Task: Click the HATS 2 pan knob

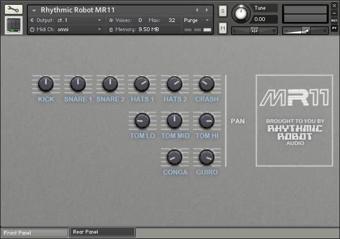Action: pos(174,84)
